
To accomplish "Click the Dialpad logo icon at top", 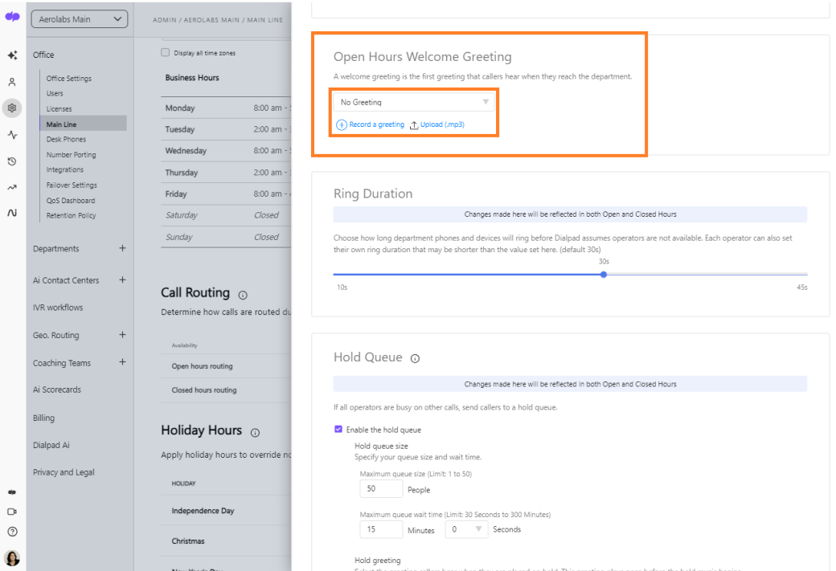I will point(12,18).
